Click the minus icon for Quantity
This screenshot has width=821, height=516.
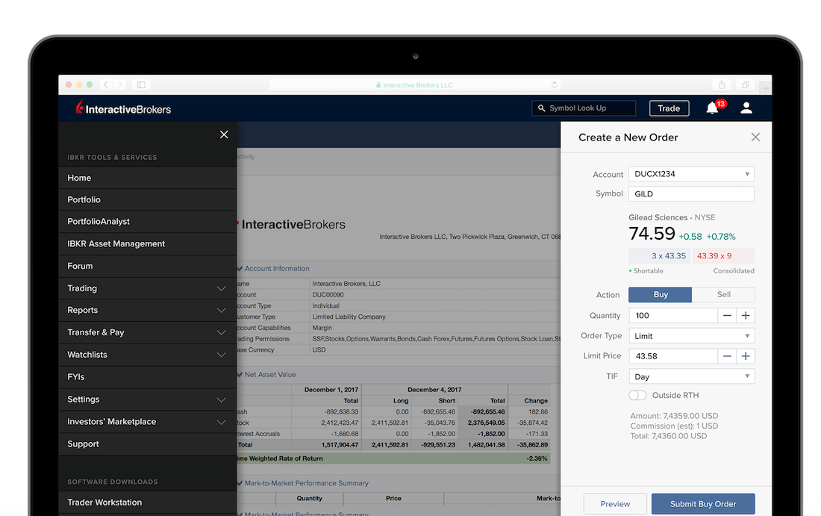click(727, 315)
